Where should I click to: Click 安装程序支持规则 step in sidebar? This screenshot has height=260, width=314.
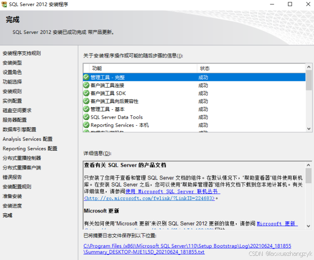click(x=22, y=53)
